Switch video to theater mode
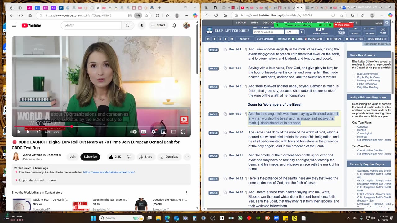The height and width of the screenshot is (223, 397). point(173,132)
